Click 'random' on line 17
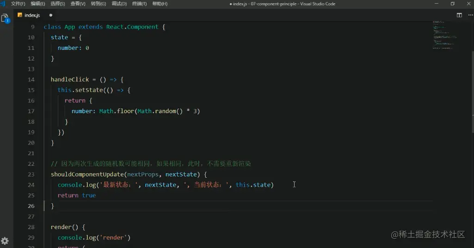This screenshot has width=474, height=248. (166, 111)
